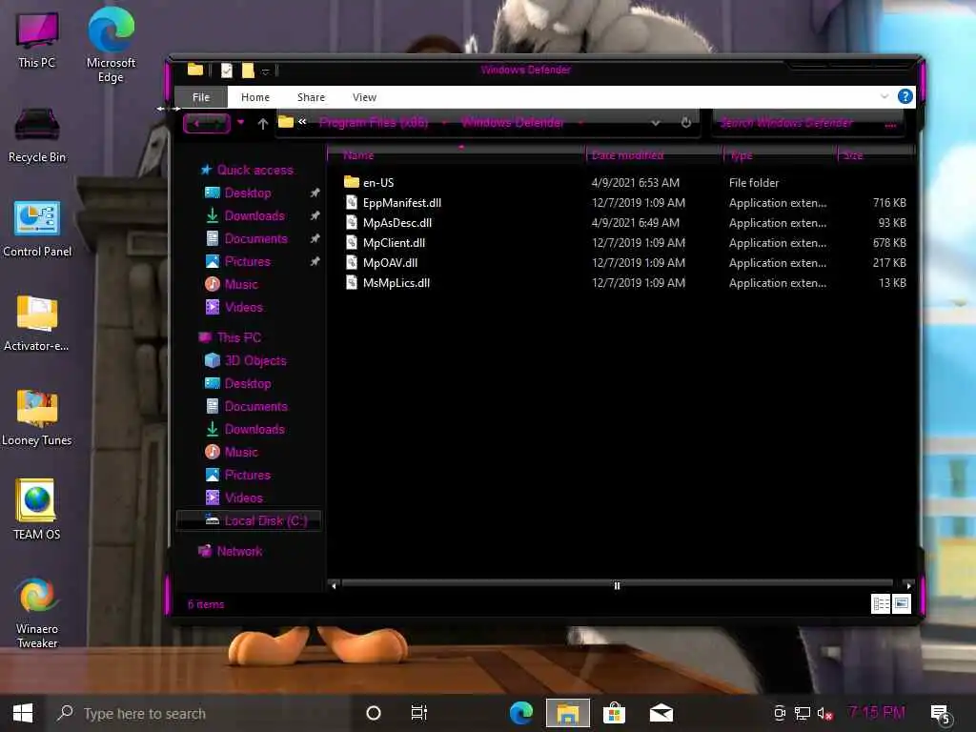
Task: Launch Winaero Tweaker from desktop
Action: [37, 613]
